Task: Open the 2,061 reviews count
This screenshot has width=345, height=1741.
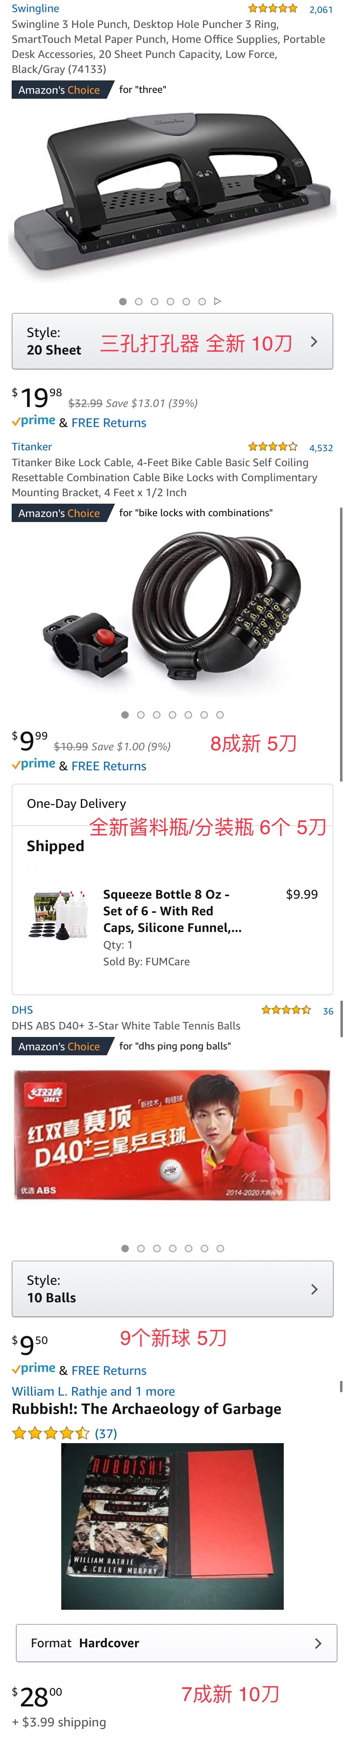Action: 321,10
